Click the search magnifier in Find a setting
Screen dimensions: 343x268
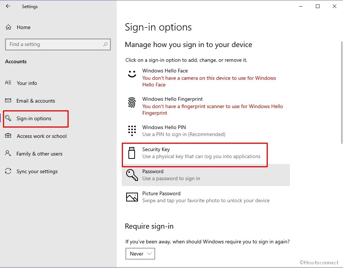(106, 44)
